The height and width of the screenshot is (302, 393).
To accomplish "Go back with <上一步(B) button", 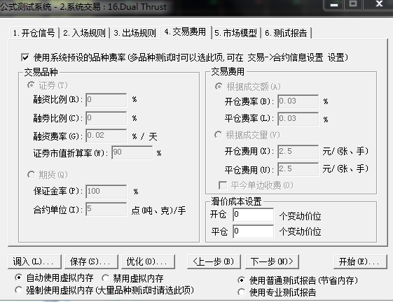I will pos(214,261).
